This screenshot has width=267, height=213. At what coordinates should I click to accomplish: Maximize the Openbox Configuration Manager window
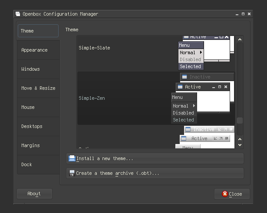click(243, 14)
